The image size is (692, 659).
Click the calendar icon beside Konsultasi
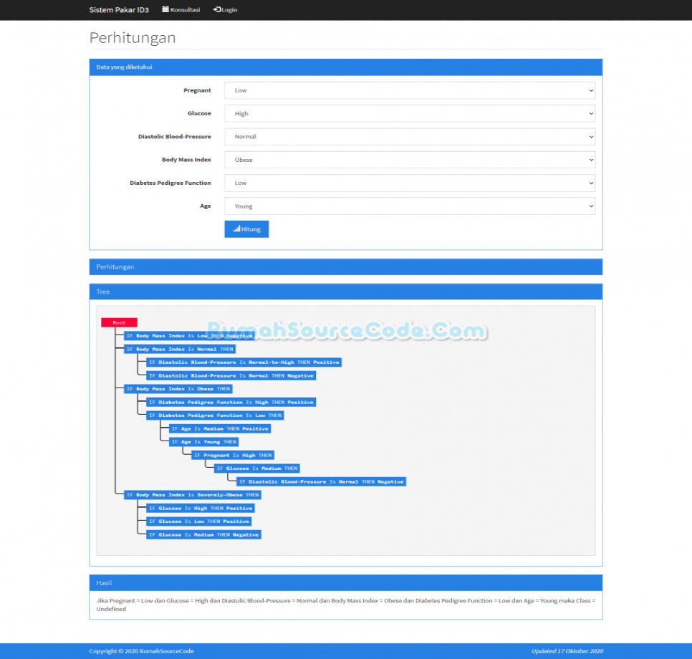[164, 9]
